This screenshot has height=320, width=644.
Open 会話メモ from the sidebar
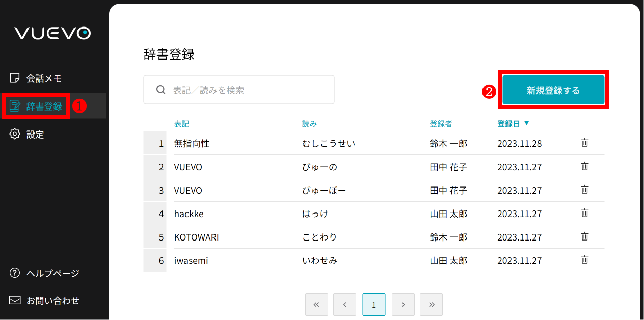click(43, 78)
